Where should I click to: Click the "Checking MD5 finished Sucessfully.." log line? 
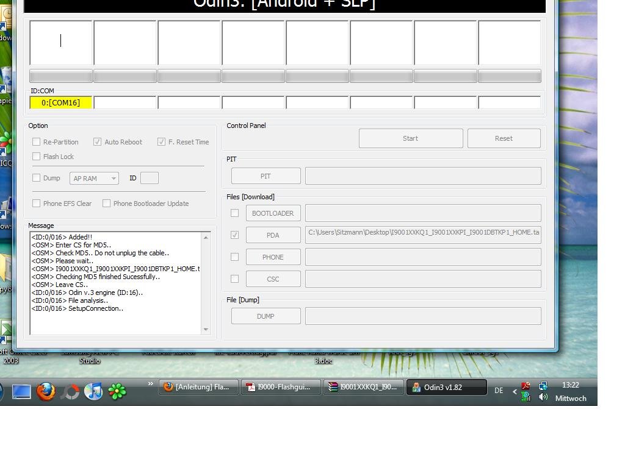coord(96,277)
